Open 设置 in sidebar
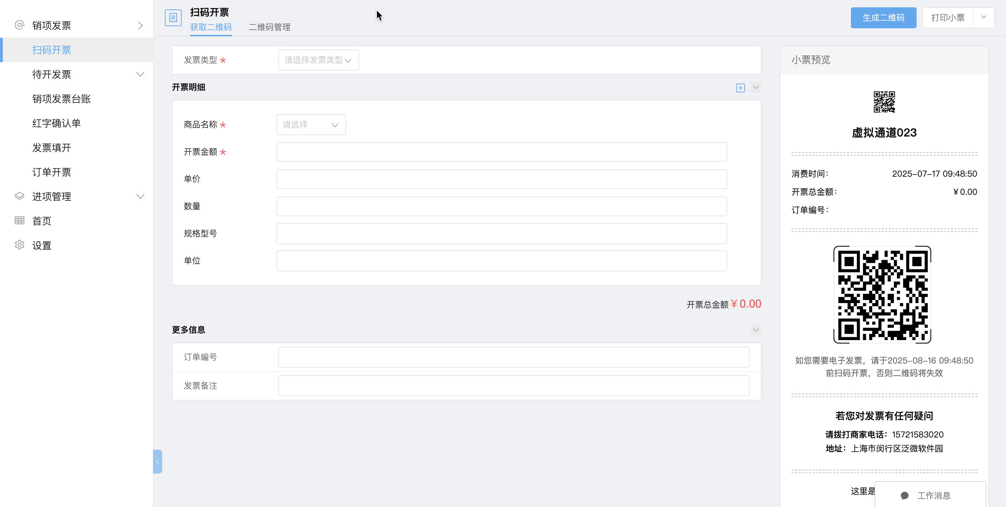Viewport: 1006px width, 507px height. point(42,245)
